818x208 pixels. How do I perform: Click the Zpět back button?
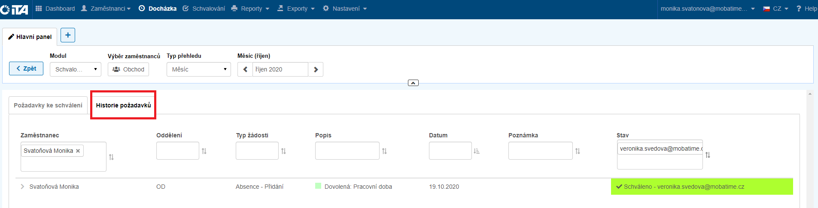26,68
